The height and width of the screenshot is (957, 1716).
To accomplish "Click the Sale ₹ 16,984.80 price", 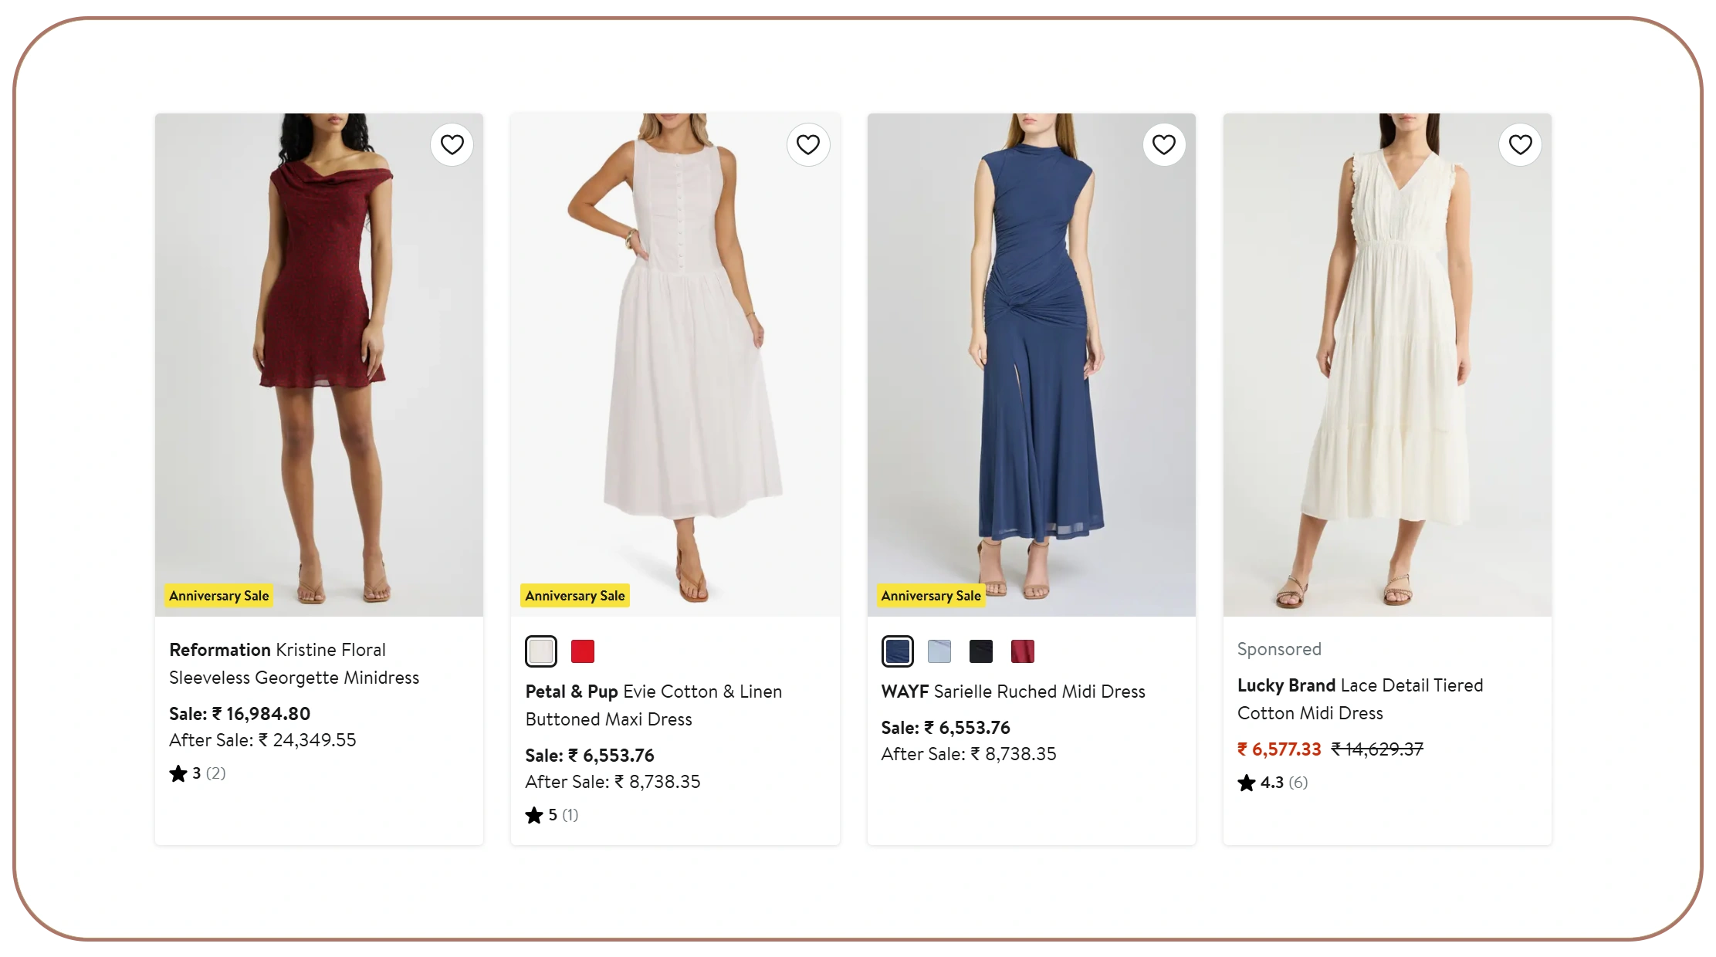I will click(240, 714).
